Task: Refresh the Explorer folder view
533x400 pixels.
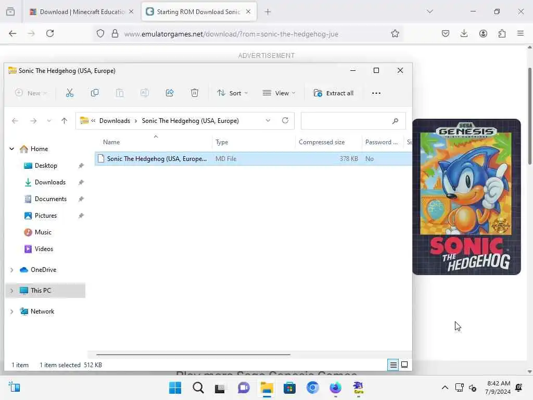Action: pyautogui.click(x=285, y=120)
